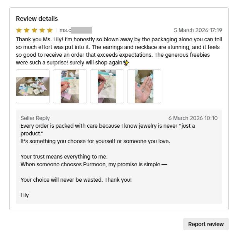
Task: Click the third gold rating star
Action: (34, 30)
